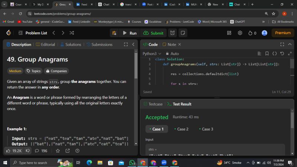The width and height of the screenshot is (297, 167).
Task: Show the Companies tag
Action: [56, 71]
